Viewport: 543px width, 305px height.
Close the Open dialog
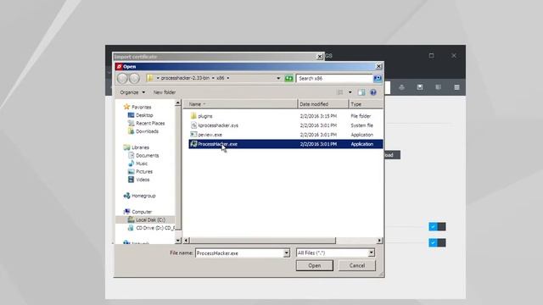379,66
